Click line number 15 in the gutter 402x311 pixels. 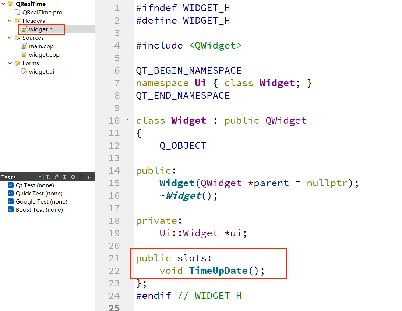click(x=114, y=183)
